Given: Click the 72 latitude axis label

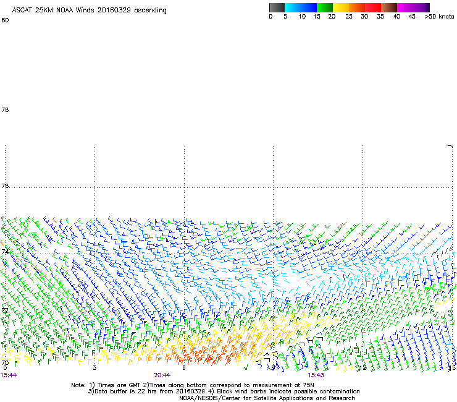Looking at the screenshot, I should [x=5, y=310].
